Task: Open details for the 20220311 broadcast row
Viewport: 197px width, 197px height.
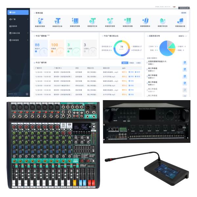Action: [x=131, y=86]
